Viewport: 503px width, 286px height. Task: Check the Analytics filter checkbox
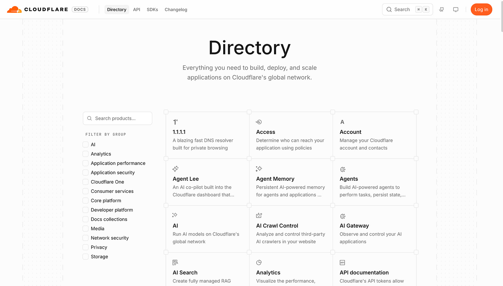coord(86,154)
